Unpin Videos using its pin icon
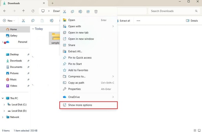The height and width of the screenshot is (132, 202). click(x=28, y=86)
